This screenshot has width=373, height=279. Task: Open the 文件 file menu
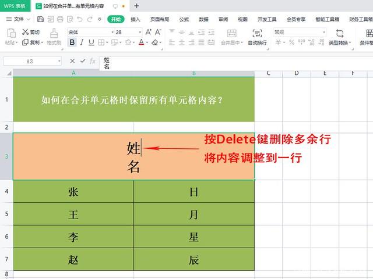point(18,19)
